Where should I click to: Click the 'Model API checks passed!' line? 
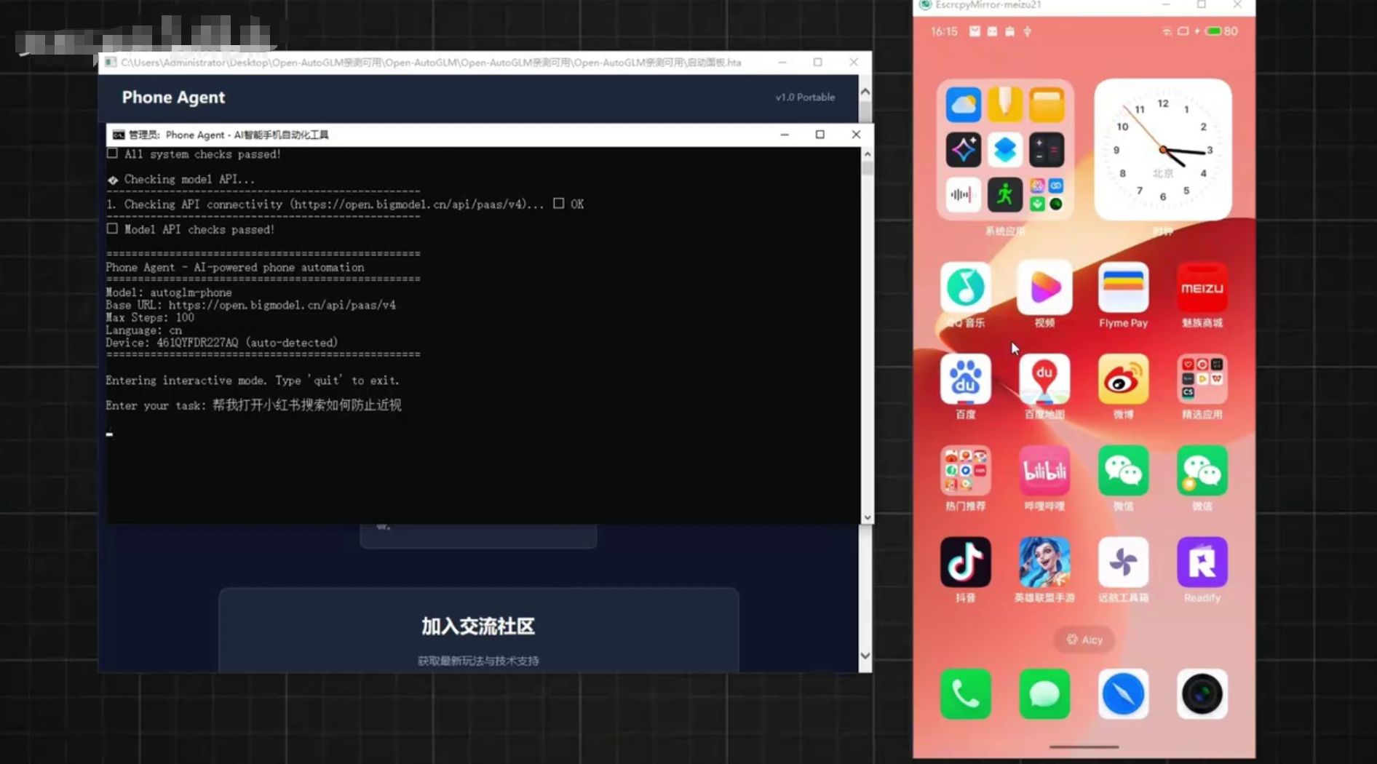(x=191, y=229)
